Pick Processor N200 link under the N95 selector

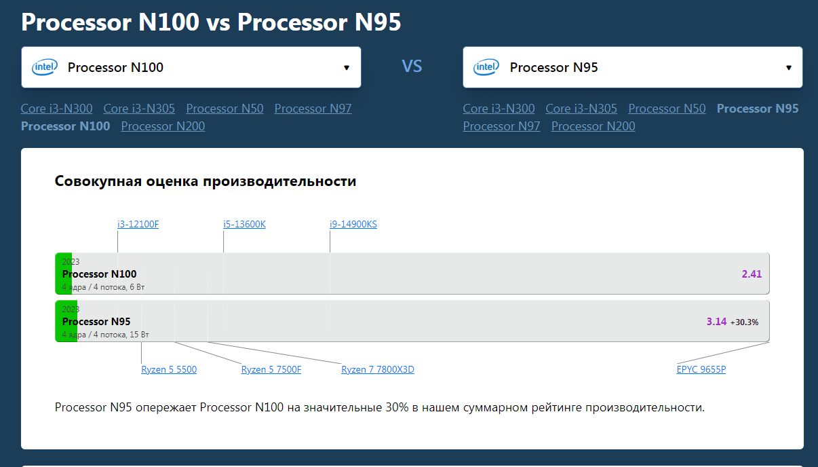[x=593, y=126]
